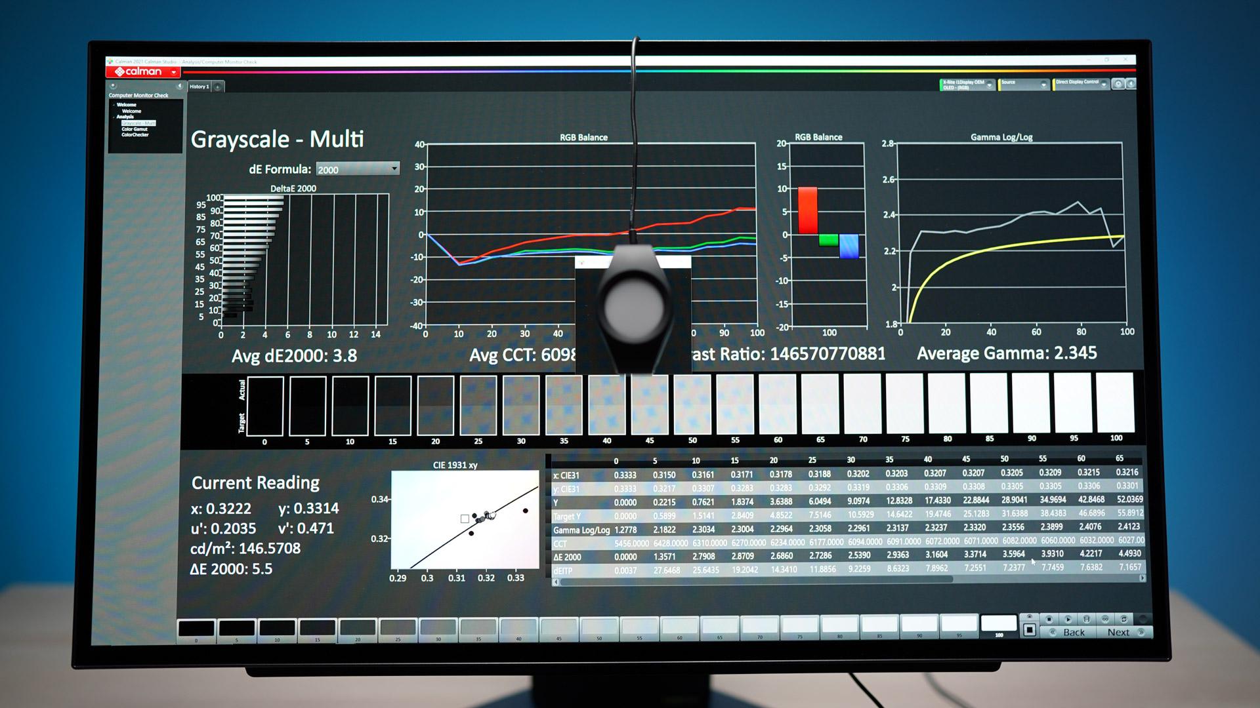Expand the pattern options up-arrow

coord(1030,617)
